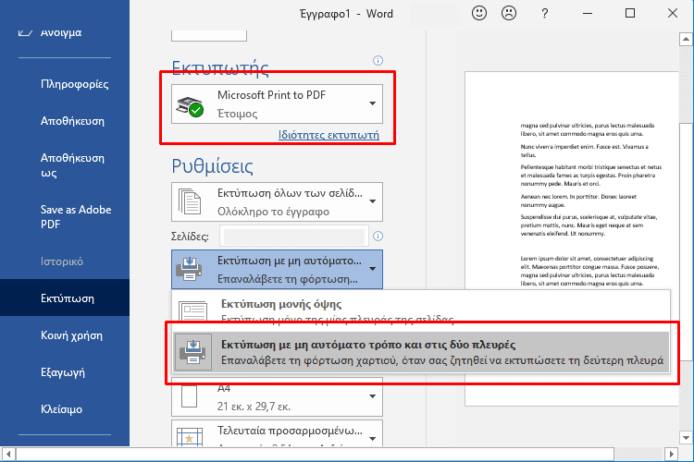
Task: Open Άνοιγμα at top of sidebar
Action: click(61, 33)
